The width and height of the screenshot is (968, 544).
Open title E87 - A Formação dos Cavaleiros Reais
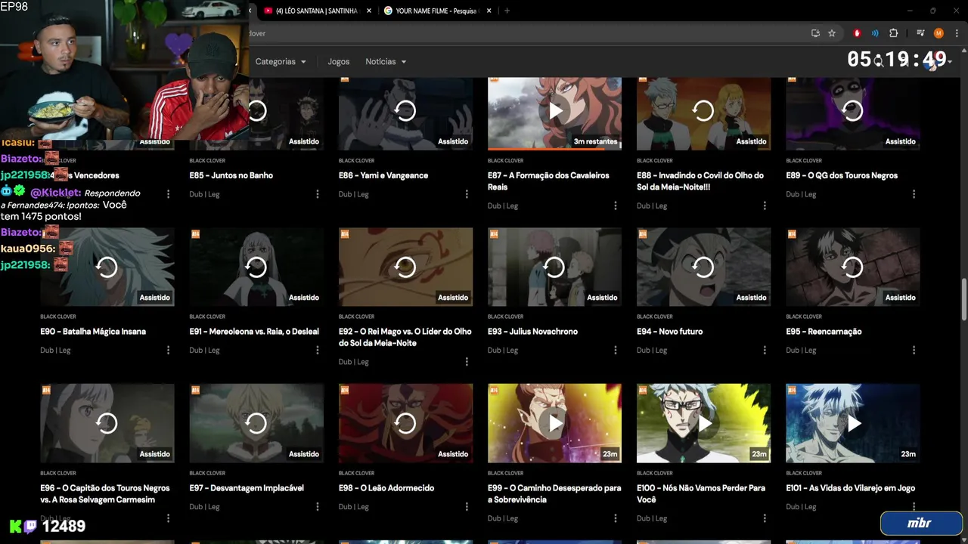[548, 181]
